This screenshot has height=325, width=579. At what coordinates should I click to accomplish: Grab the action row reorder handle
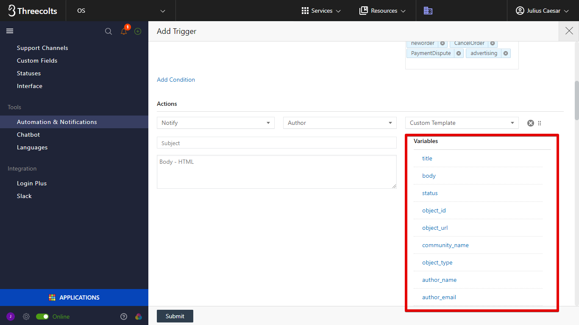coord(540,123)
